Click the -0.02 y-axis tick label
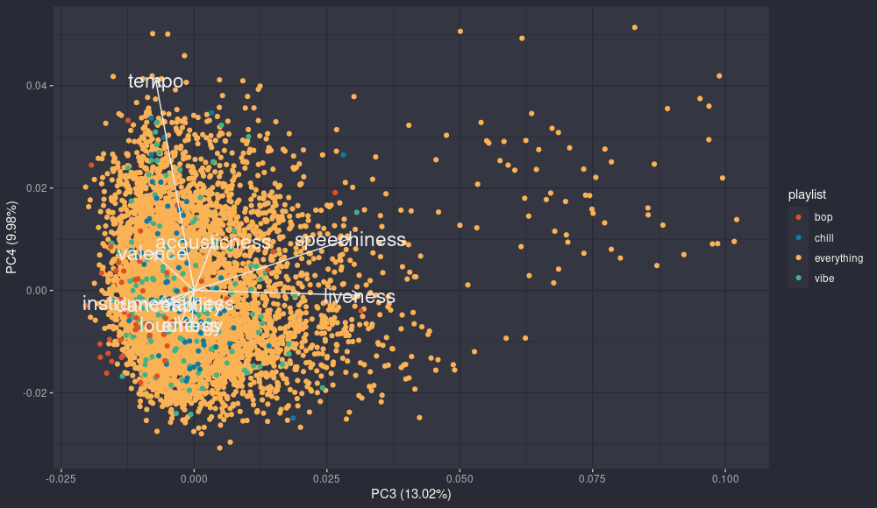The width and height of the screenshot is (877, 508). (x=34, y=393)
